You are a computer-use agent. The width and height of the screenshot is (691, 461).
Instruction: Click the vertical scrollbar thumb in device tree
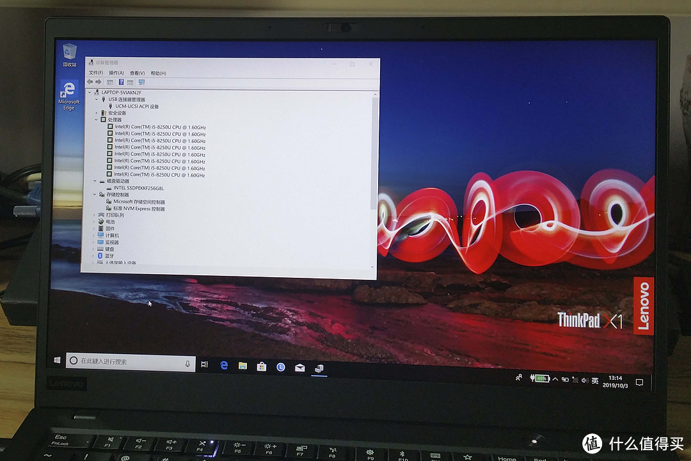pos(374,152)
